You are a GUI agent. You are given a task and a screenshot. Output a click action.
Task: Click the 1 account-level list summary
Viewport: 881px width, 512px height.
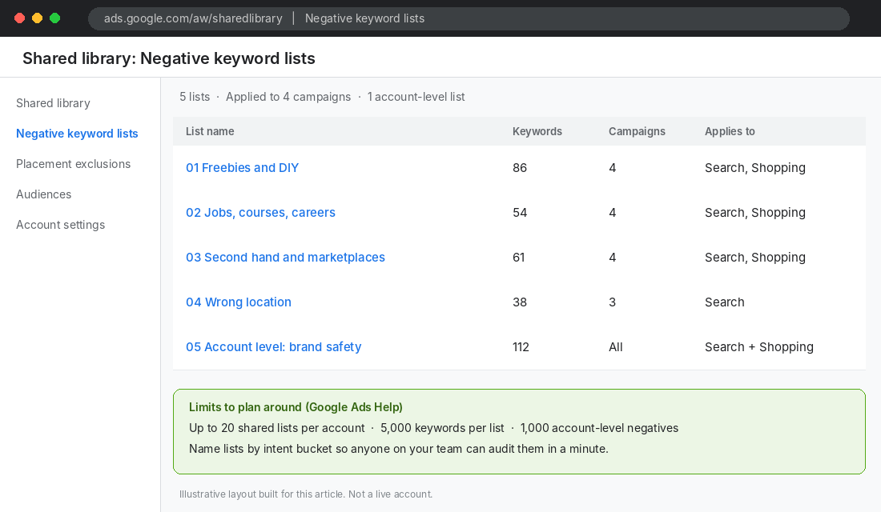pos(416,97)
